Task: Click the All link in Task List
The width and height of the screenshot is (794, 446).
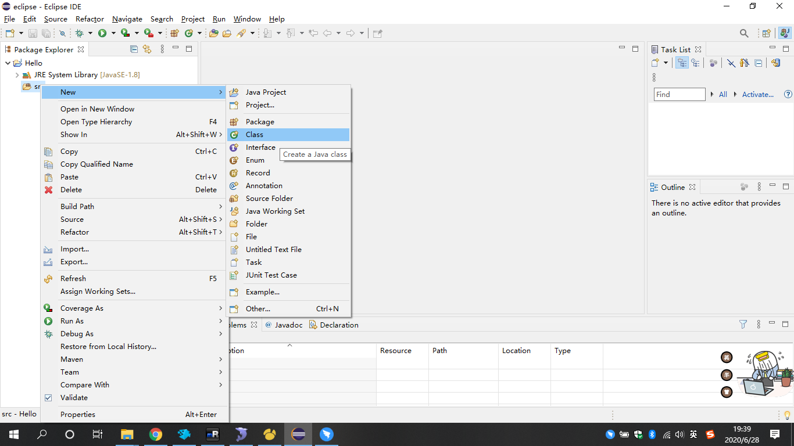Action: coord(723,94)
